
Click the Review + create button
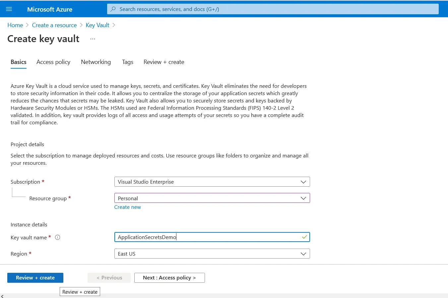35,277
